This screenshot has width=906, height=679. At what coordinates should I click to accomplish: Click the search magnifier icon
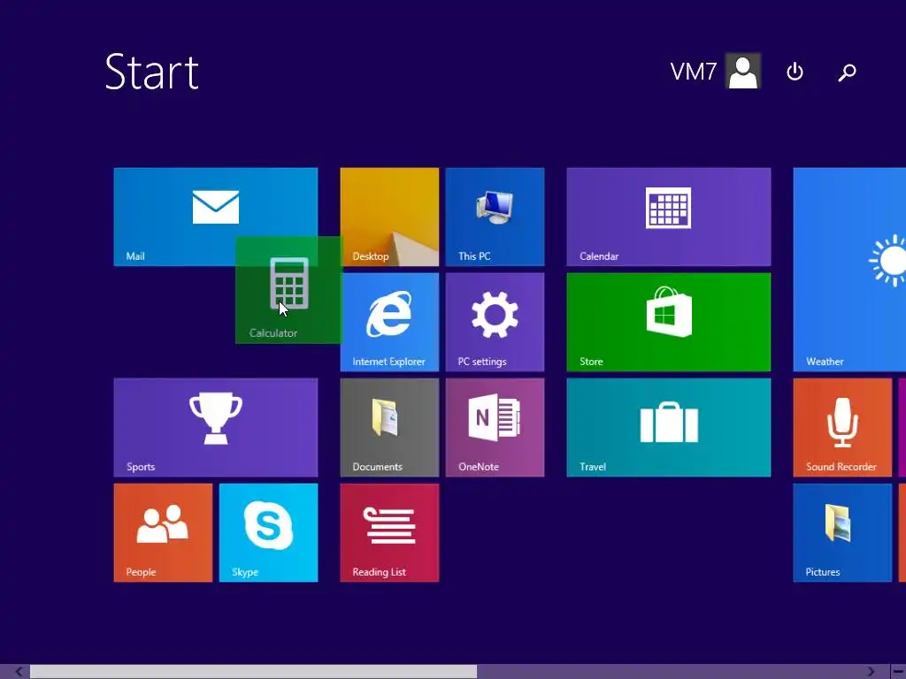click(x=847, y=72)
